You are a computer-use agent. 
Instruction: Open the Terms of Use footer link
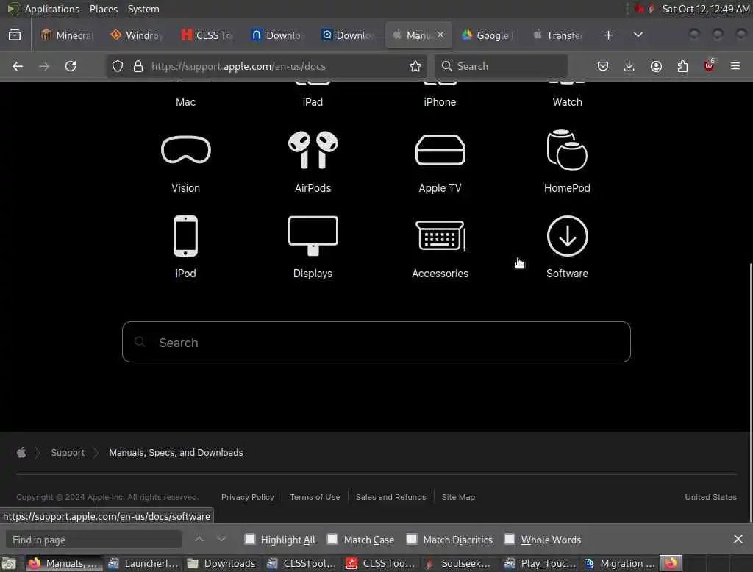[x=315, y=497]
